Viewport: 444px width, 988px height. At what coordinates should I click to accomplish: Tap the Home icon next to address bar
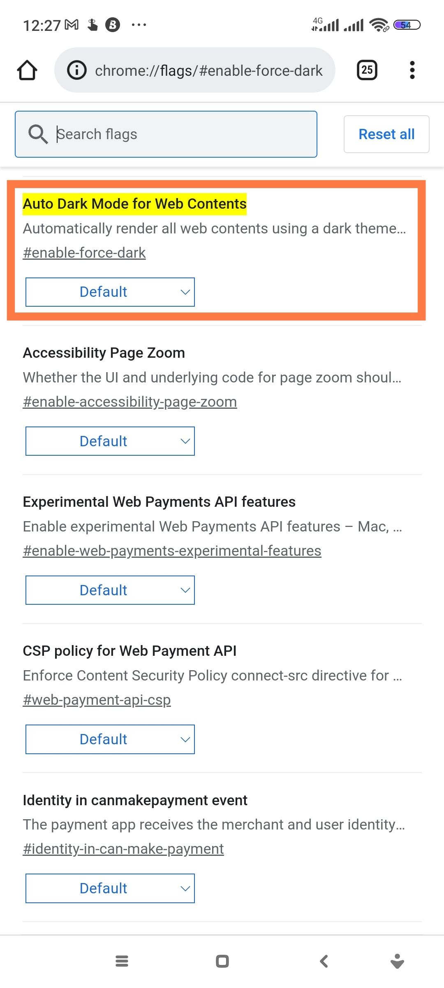tap(27, 70)
